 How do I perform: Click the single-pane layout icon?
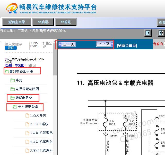coord(148,33)
